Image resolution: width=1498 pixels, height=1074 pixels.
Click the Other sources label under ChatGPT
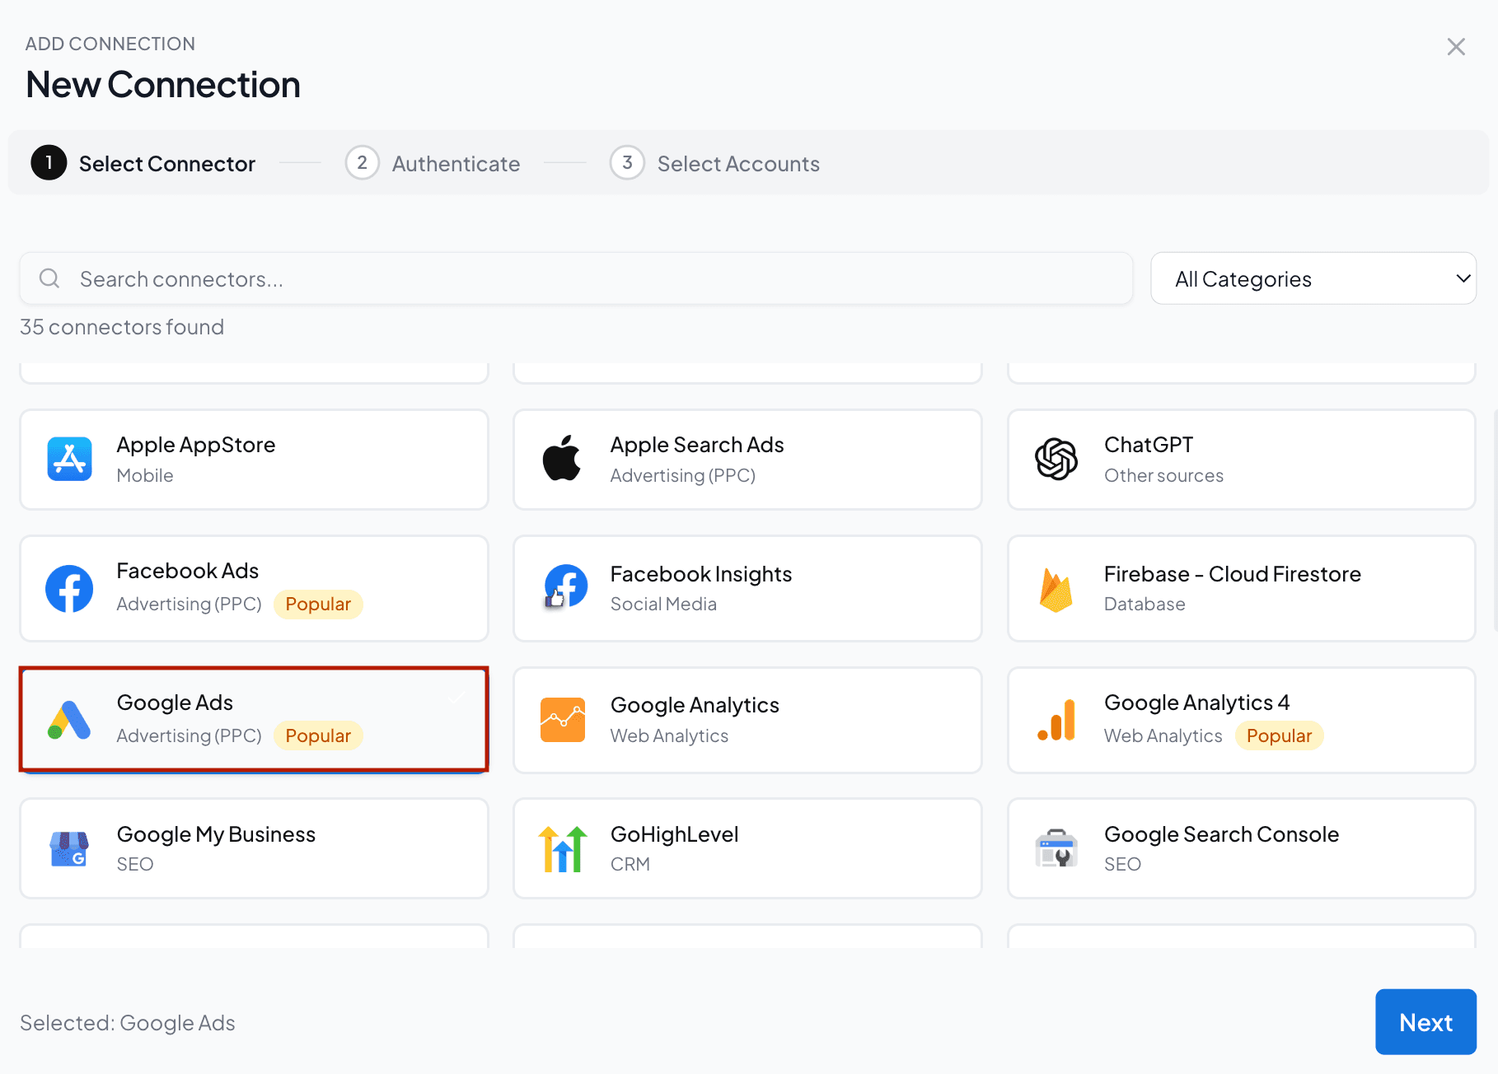[1163, 475]
